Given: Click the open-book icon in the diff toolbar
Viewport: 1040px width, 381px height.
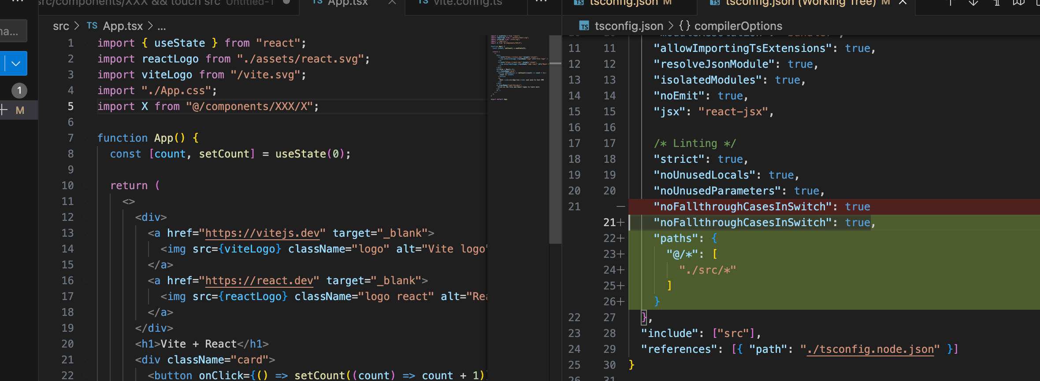Looking at the screenshot, I should click(1019, 2).
